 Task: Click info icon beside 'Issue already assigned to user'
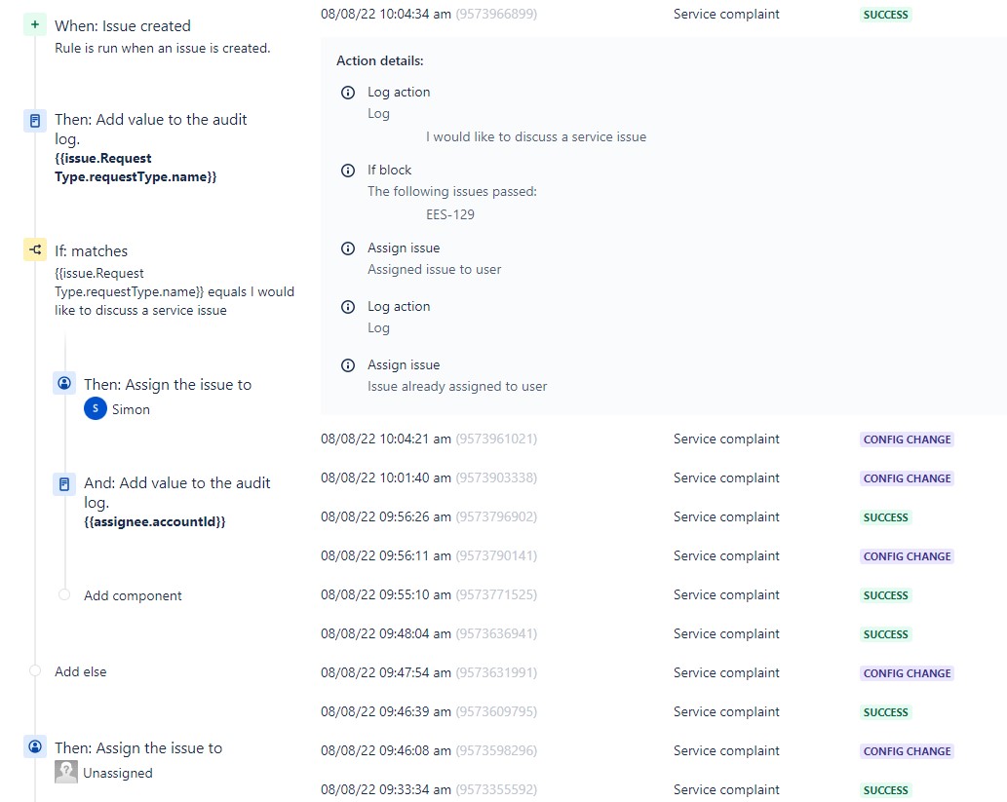click(x=348, y=365)
